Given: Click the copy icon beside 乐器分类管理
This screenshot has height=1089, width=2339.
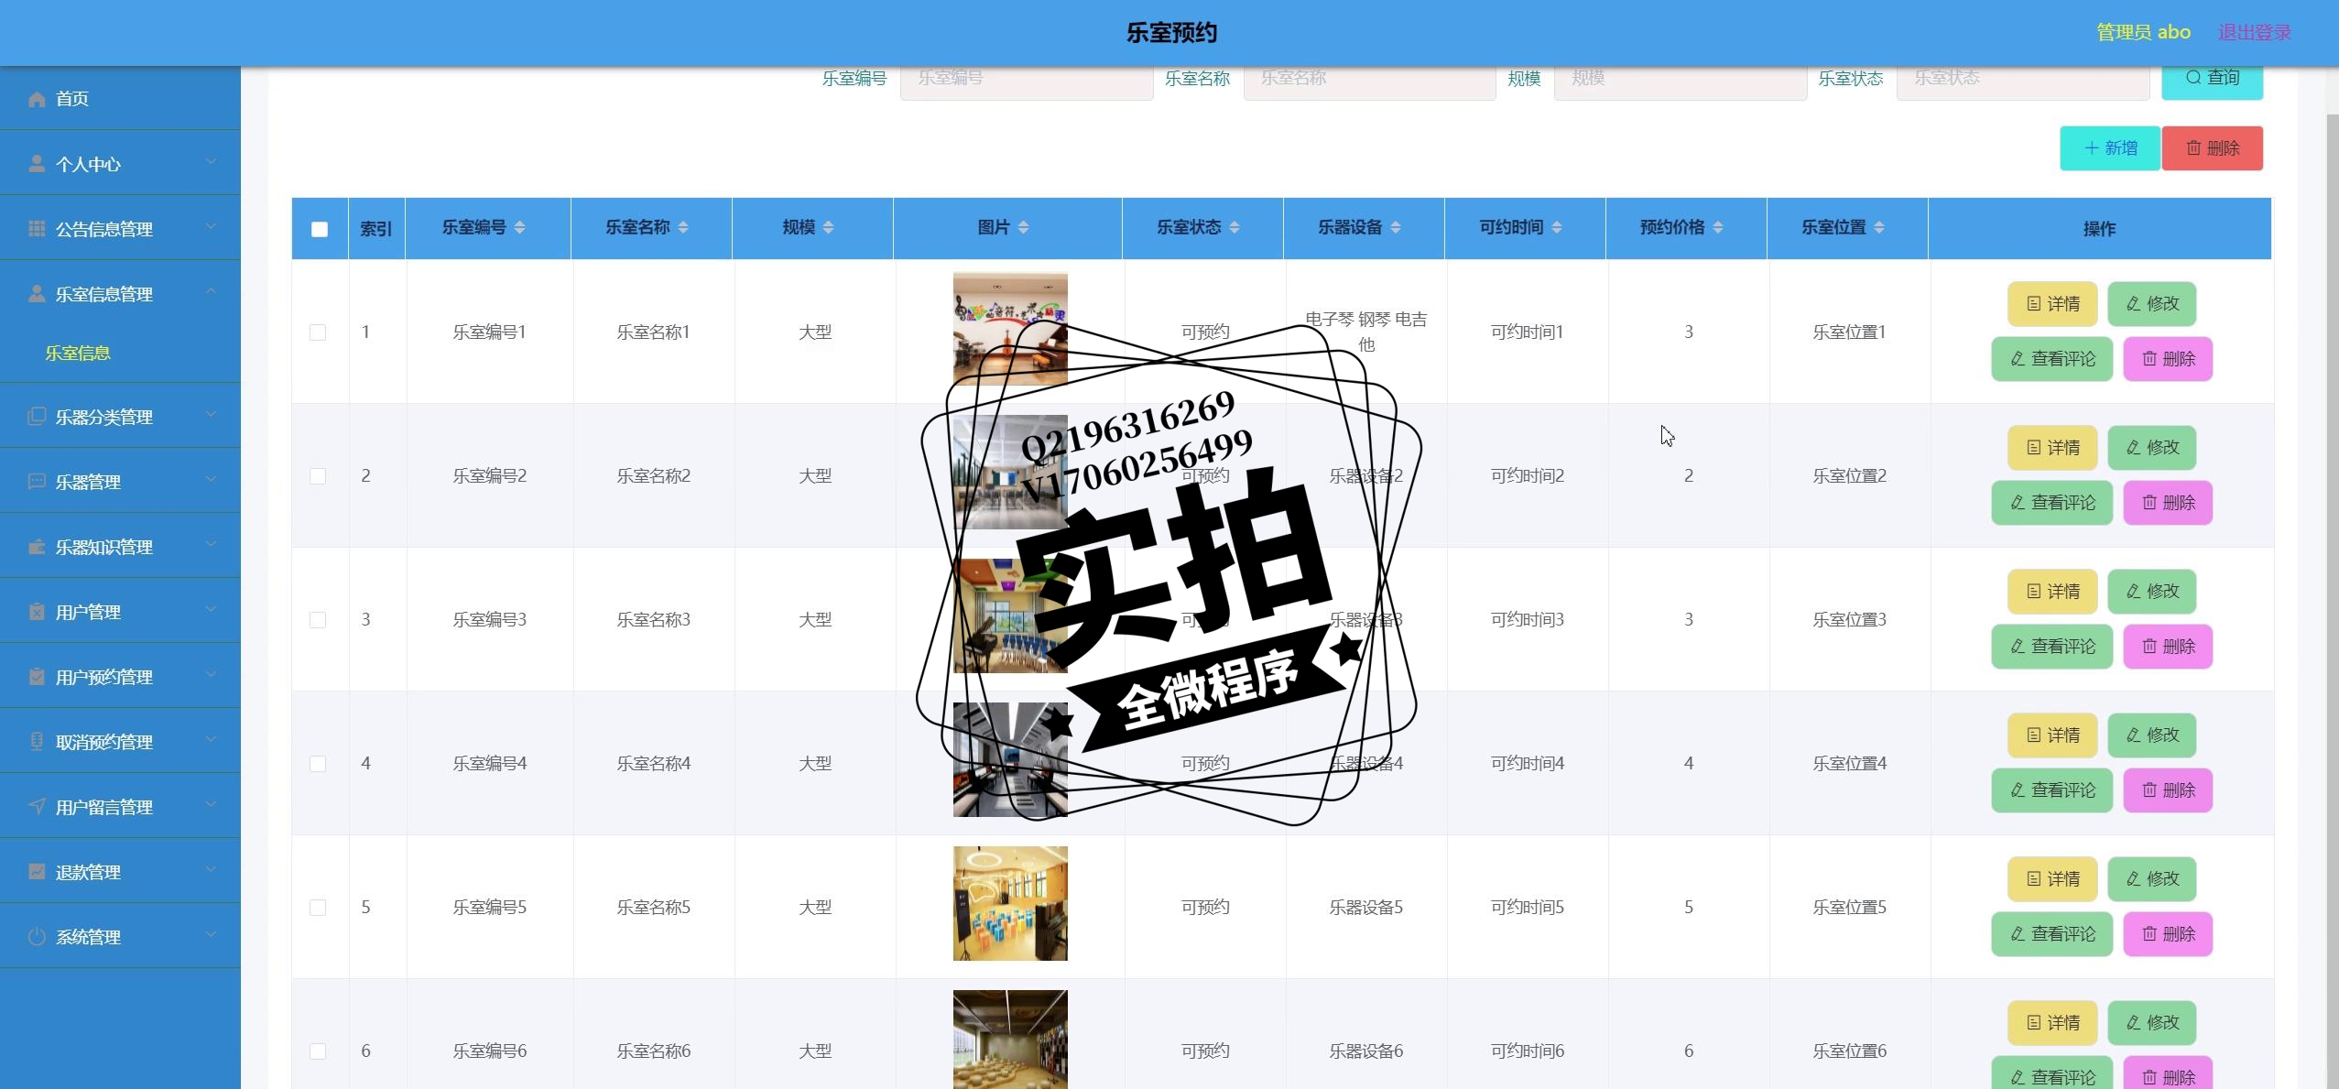Looking at the screenshot, I should 37,417.
